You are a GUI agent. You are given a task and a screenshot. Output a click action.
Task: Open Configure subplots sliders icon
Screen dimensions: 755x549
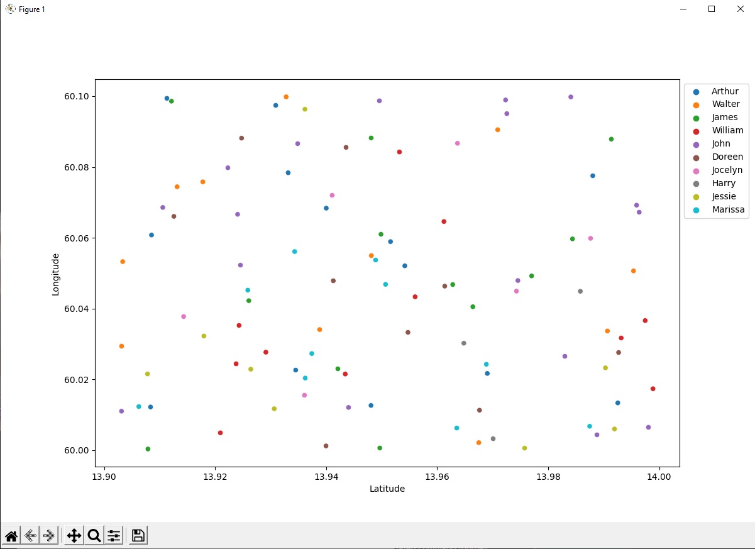point(114,536)
